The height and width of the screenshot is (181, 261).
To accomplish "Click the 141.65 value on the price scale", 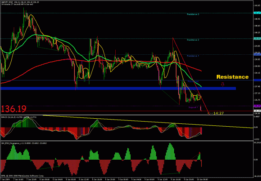I will coord(257,6).
